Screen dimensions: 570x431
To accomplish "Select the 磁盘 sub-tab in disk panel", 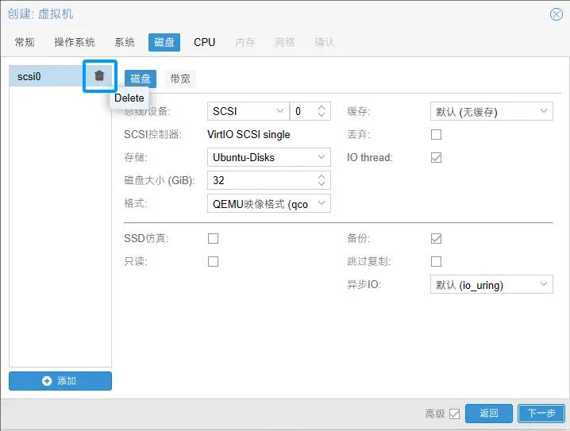I will (x=141, y=79).
